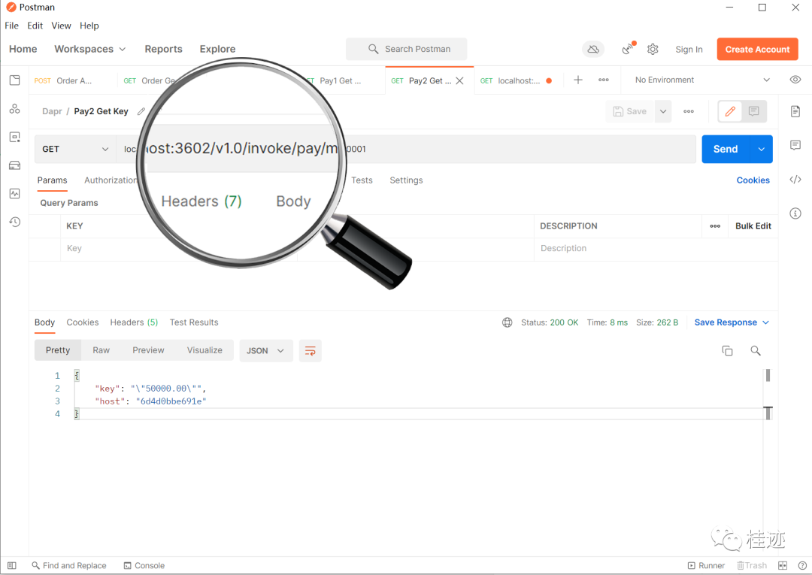The image size is (812, 575).
Task: Open the Edit menu
Action: coord(35,26)
